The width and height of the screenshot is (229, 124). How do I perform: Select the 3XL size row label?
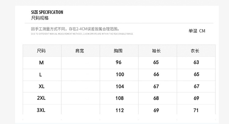[41, 110]
